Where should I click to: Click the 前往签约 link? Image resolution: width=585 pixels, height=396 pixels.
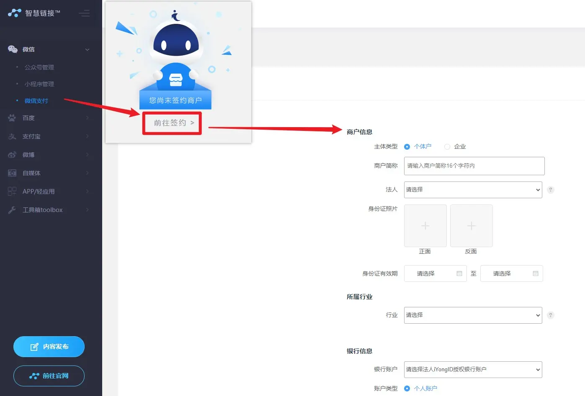point(172,123)
